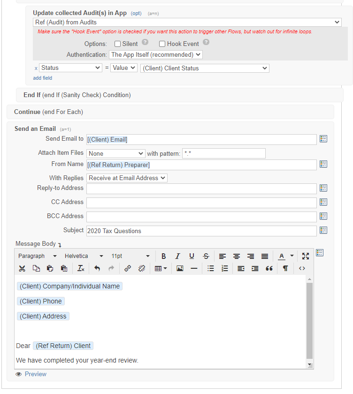Image resolution: width=353 pixels, height=394 pixels.
Task: Switch editor to fullscreen mode
Action: tap(306, 256)
